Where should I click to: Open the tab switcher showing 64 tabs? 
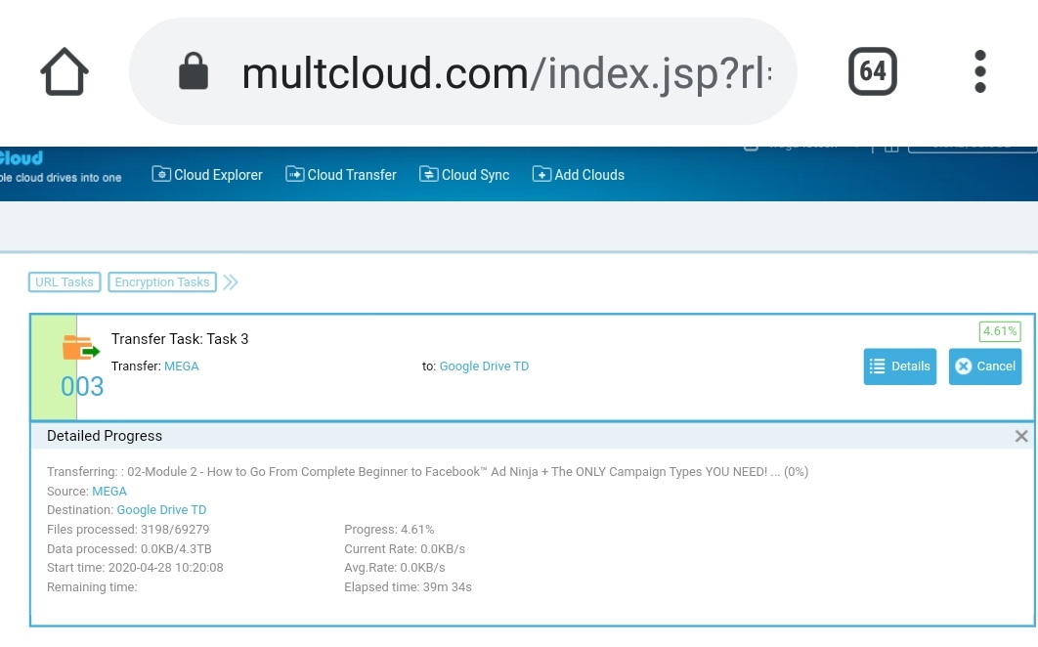click(872, 71)
